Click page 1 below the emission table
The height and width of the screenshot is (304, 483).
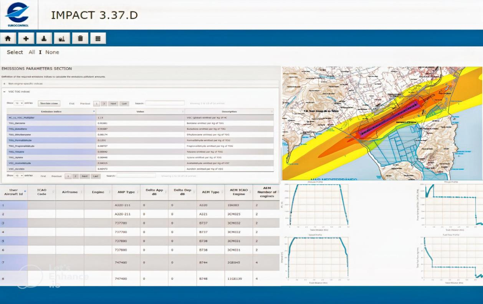[68, 176]
